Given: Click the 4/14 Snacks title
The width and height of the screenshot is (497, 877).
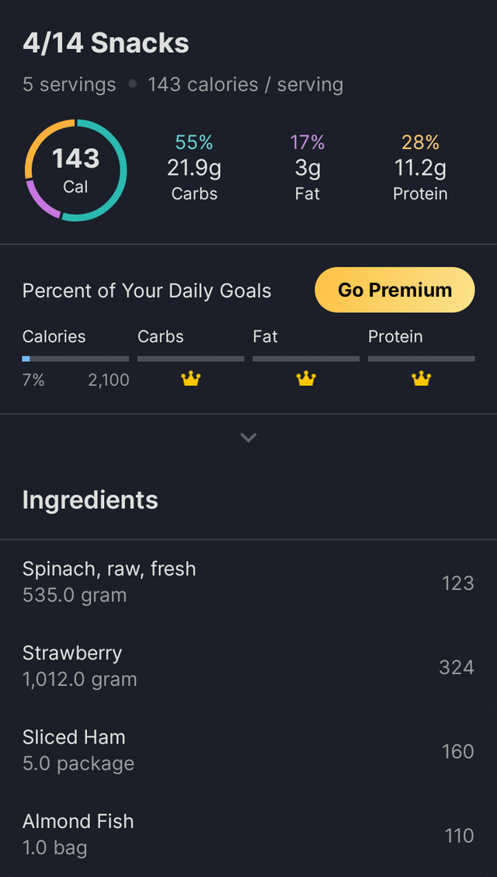Looking at the screenshot, I should click(106, 44).
